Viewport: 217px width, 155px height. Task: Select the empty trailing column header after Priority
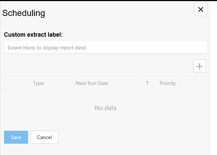pyautogui.click(x=193, y=83)
